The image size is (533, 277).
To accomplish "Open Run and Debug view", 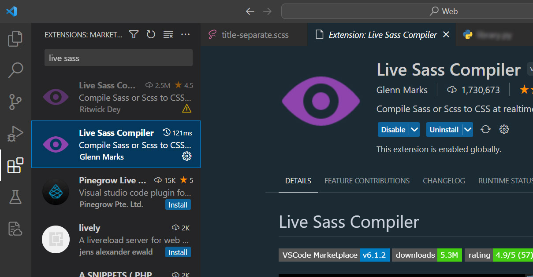I will (x=15, y=134).
